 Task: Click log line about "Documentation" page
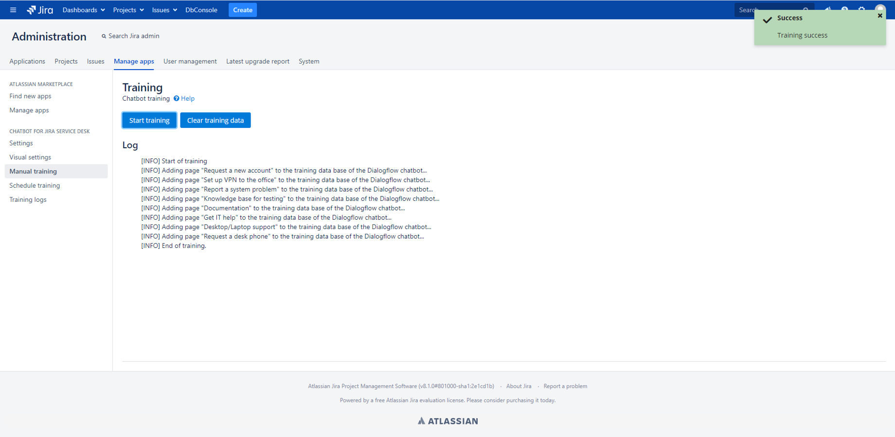pos(273,208)
